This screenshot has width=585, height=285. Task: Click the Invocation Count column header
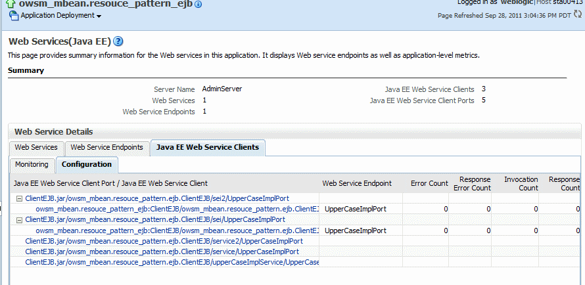[521, 183]
